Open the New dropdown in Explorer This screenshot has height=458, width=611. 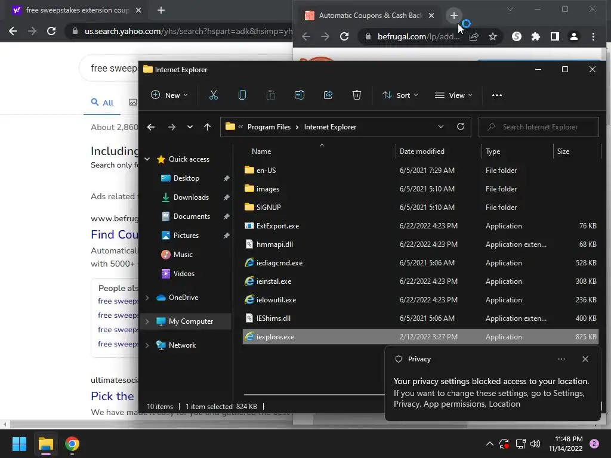click(x=169, y=95)
